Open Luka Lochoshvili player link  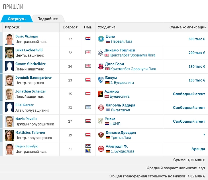[29, 50]
